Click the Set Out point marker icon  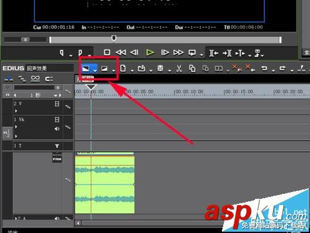pos(80,53)
